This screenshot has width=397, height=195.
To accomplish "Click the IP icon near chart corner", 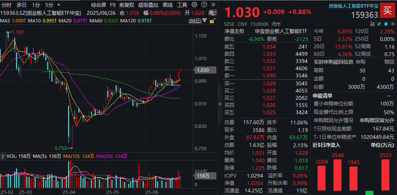I will [214, 13].
